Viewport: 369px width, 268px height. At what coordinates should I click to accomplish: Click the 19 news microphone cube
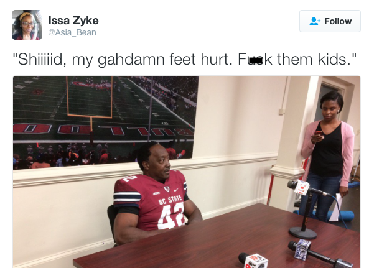pos(256,261)
